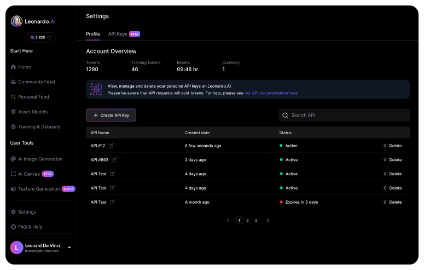Delete the API Test key expiring in 3 days

coord(392,202)
